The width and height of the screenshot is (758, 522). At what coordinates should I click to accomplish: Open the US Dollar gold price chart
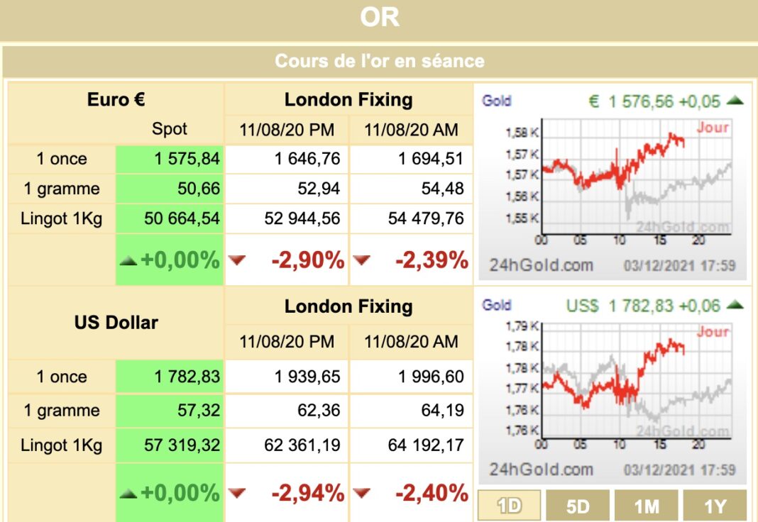pyautogui.click(x=613, y=387)
